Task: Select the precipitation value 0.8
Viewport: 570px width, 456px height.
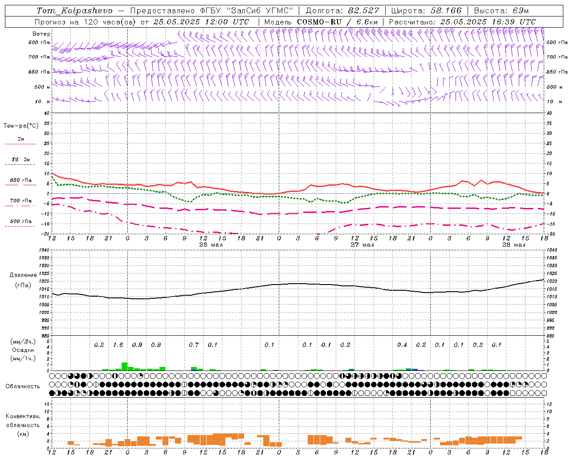Action: coord(156,345)
